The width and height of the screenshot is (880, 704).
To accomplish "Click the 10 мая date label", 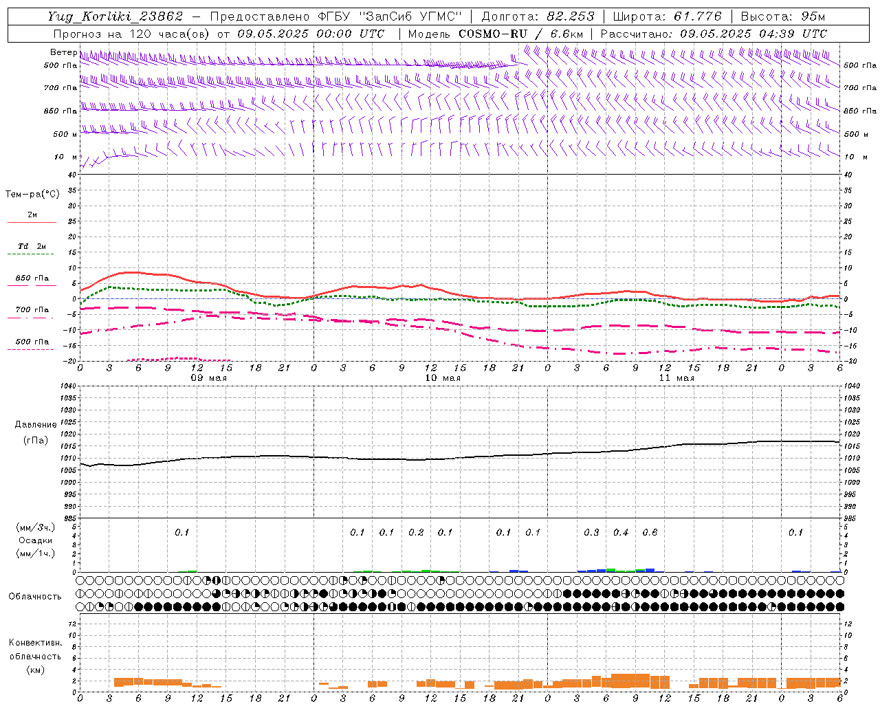I will click(443, 378).
